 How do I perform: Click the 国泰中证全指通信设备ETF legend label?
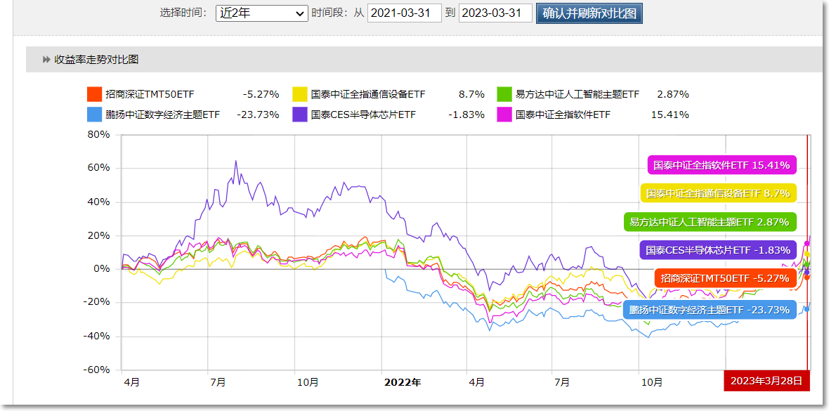pos(368,95)
